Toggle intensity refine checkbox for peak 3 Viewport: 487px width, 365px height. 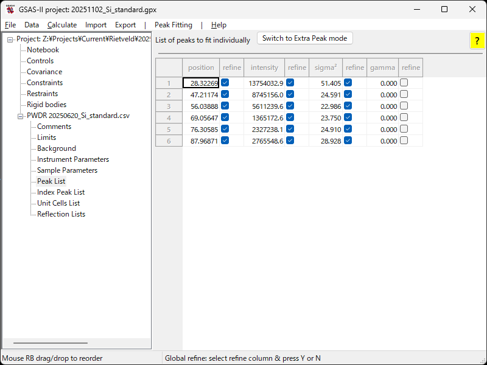(290, 106)
